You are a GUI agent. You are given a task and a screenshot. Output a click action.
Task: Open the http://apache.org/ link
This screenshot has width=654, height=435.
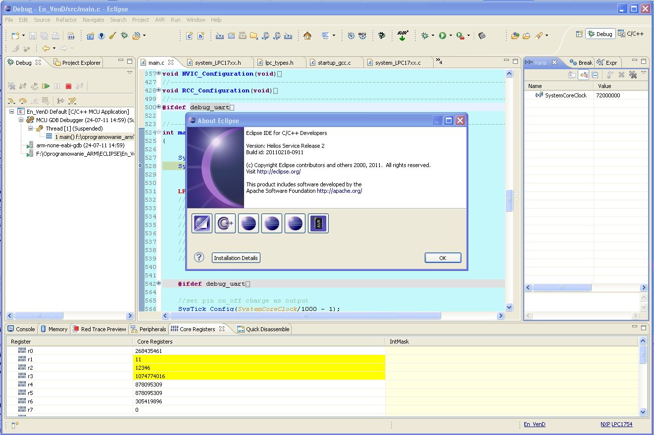(x=340, y=191)
